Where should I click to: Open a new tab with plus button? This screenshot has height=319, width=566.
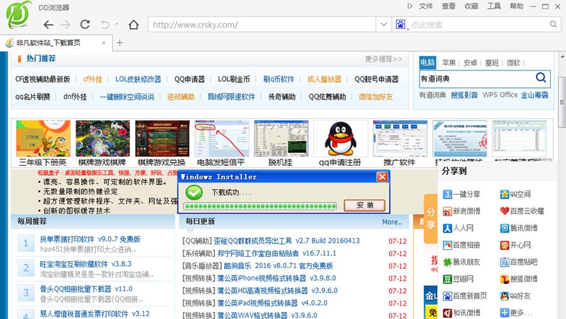point(120,43)
